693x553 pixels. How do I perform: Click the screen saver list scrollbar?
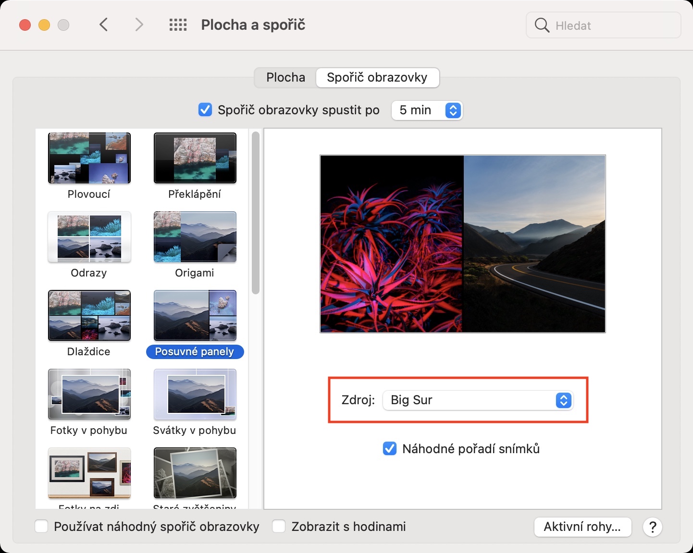point(256,213)
